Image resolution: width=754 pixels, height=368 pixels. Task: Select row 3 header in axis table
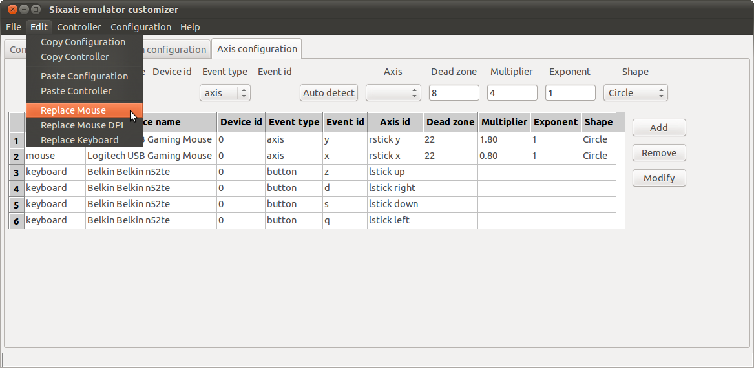tap(16, 172)
